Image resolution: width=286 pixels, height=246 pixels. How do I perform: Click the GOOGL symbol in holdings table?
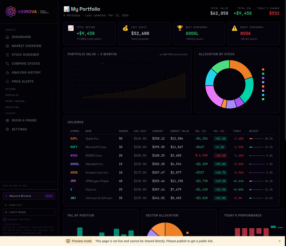75,164
